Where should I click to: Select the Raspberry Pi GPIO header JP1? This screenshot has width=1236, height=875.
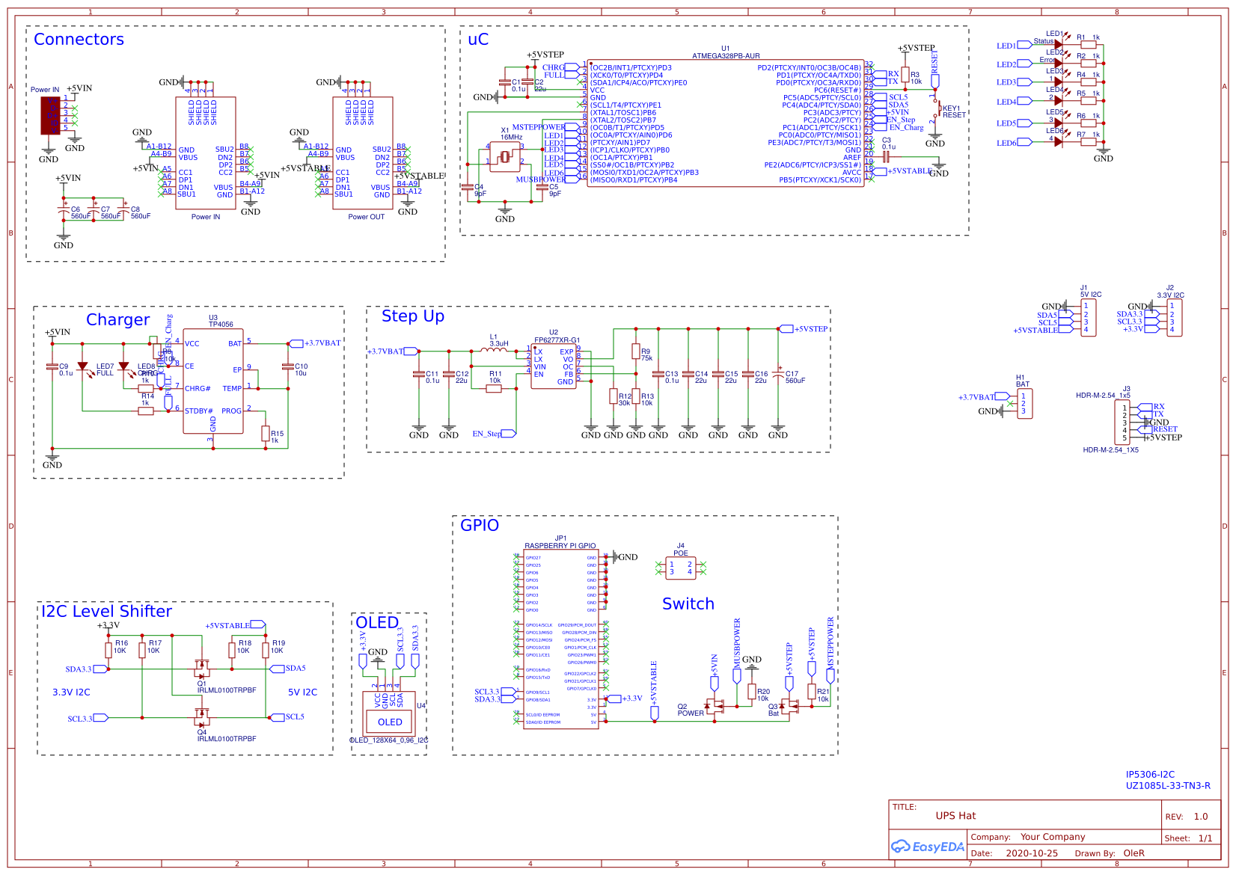(x=560, y=640)
